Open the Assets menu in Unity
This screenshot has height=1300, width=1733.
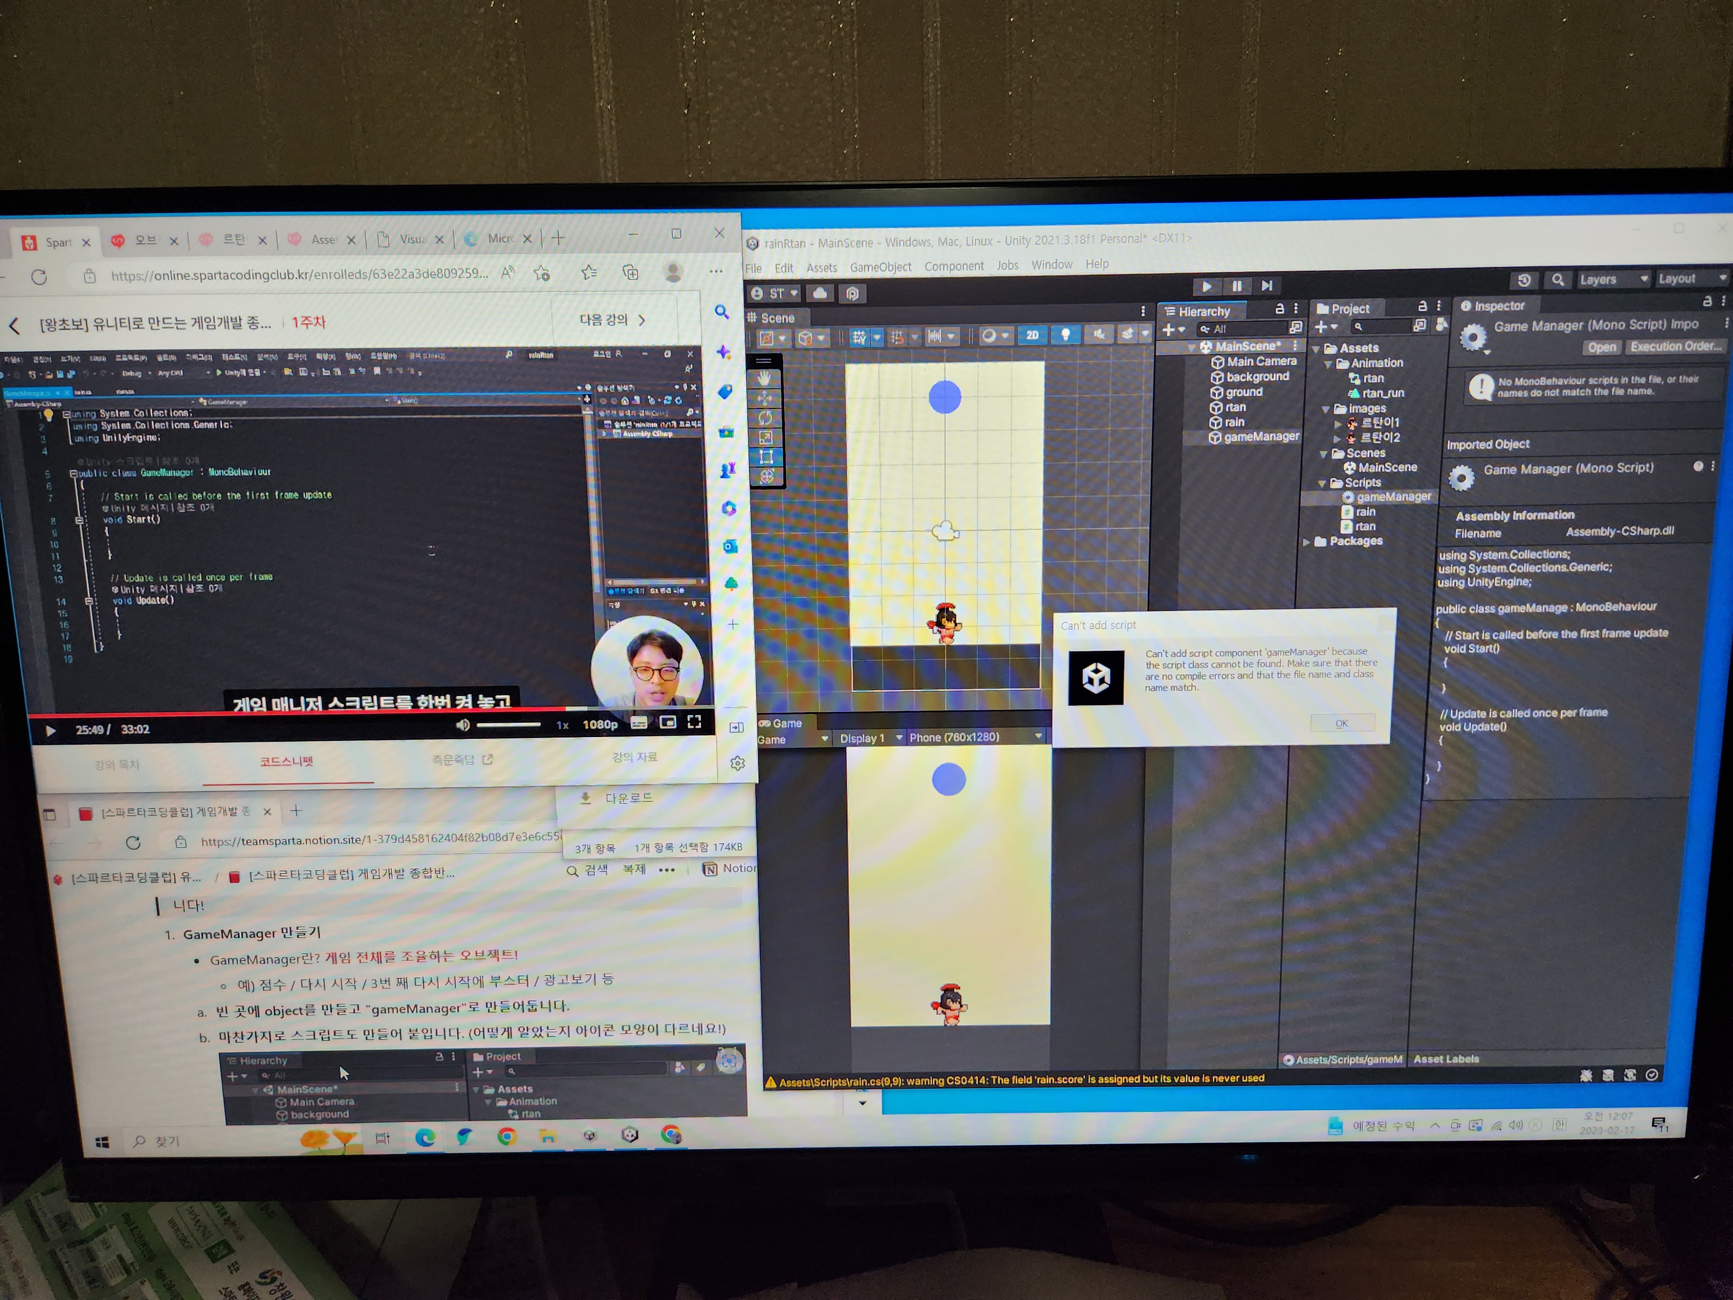point(822,268)
